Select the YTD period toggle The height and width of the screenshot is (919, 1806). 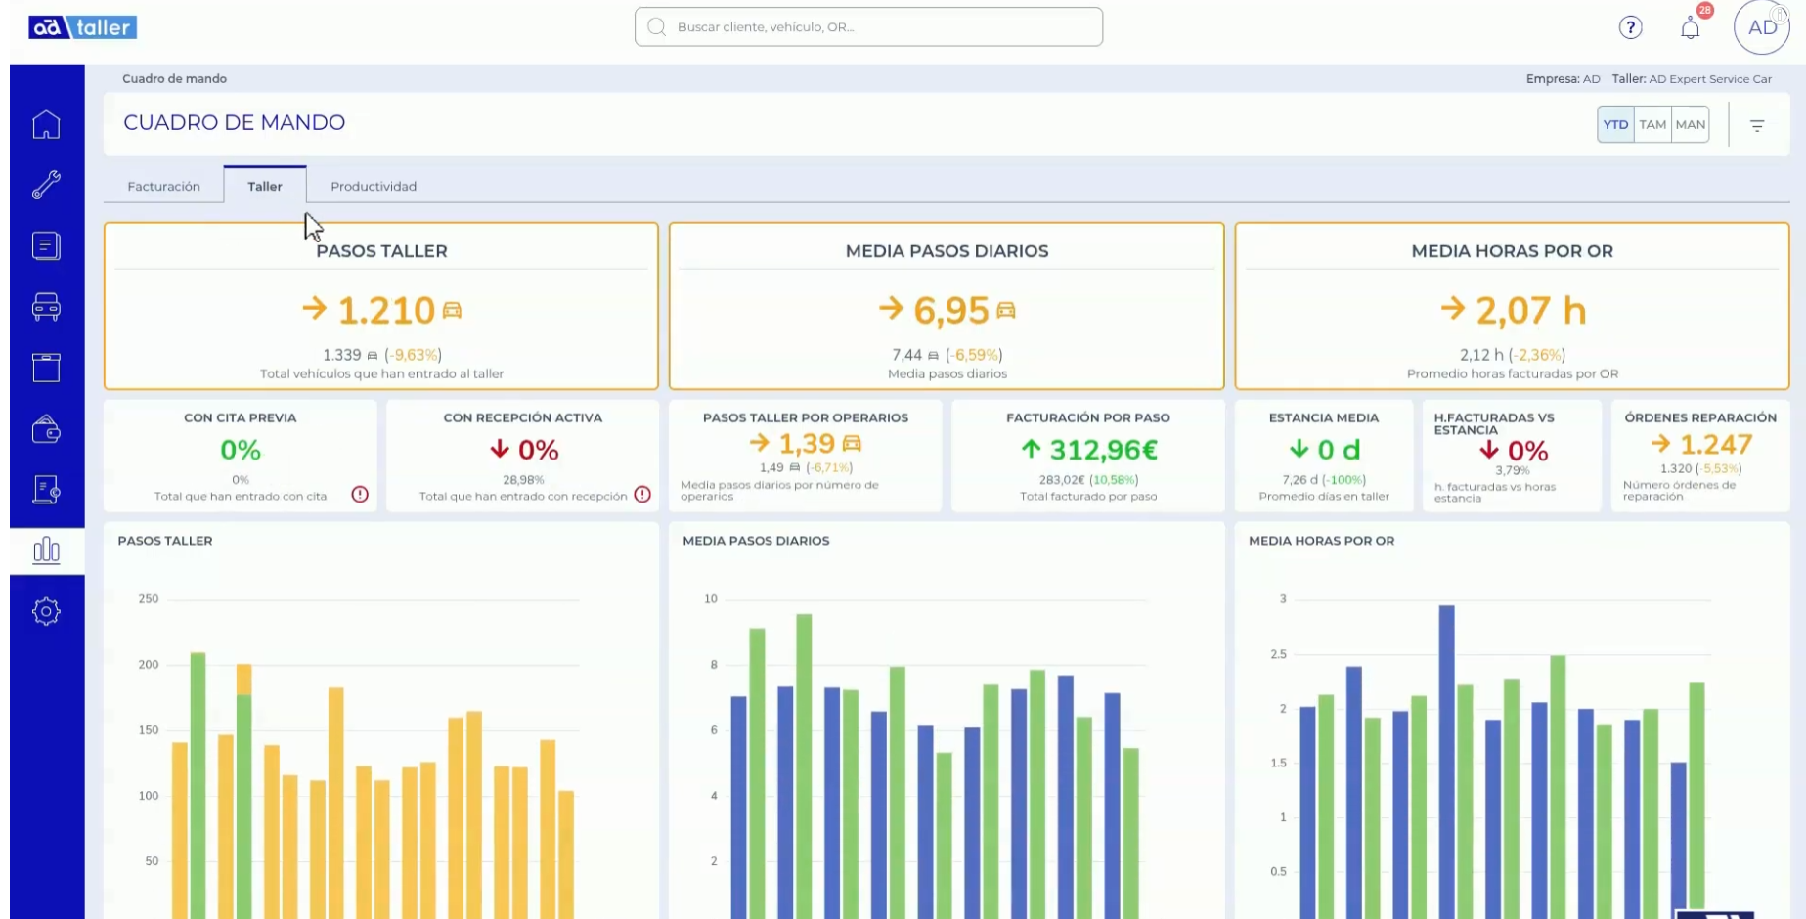tap(1615, 125)
